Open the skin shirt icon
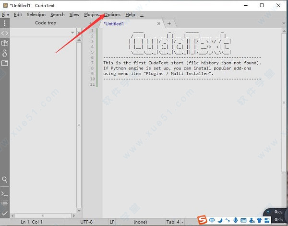The height and width of the screenshot is (226, 288). pyautogui.click(x=259, y=220)
